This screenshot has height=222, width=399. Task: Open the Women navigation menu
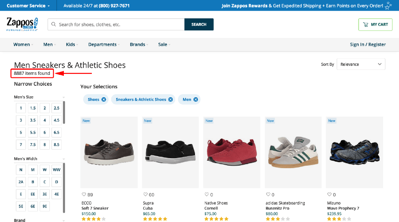click(23, 44)
